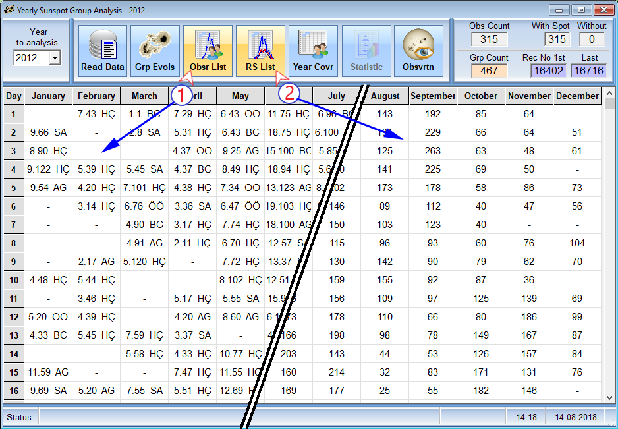Image resolution: width=618 pixels, height=429 pixels.
Task: Select the Rec No 1st 16402 field
Action: pos(548,71)
